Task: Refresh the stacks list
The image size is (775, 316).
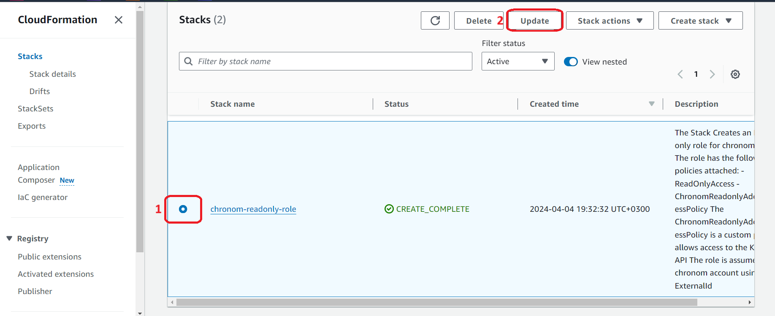Action: [x=435, y=21]
